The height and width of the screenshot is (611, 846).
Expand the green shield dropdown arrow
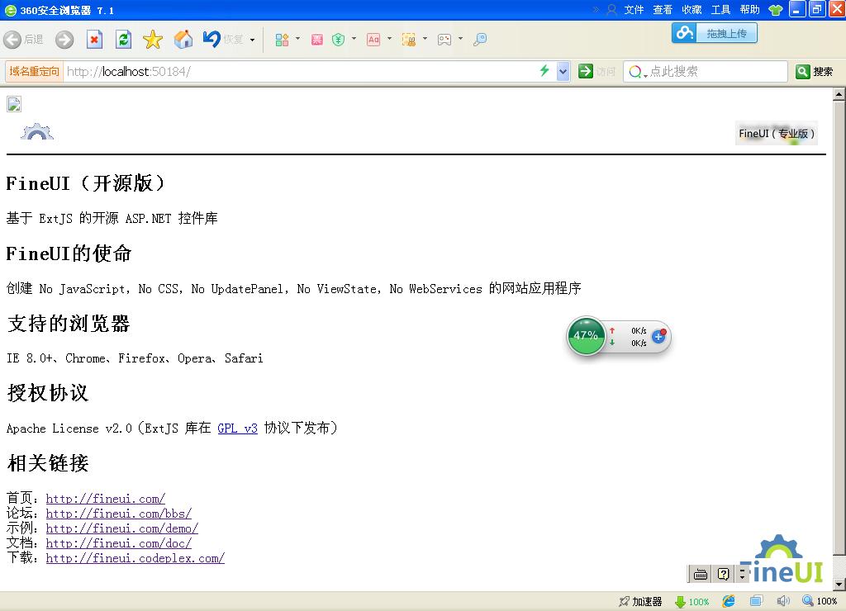(354, 39)
